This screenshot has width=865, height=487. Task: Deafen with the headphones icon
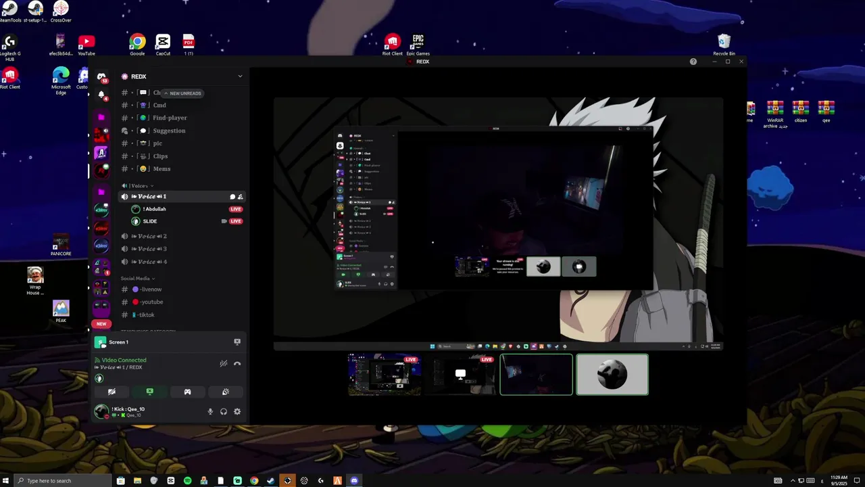(x=224, y=411)
